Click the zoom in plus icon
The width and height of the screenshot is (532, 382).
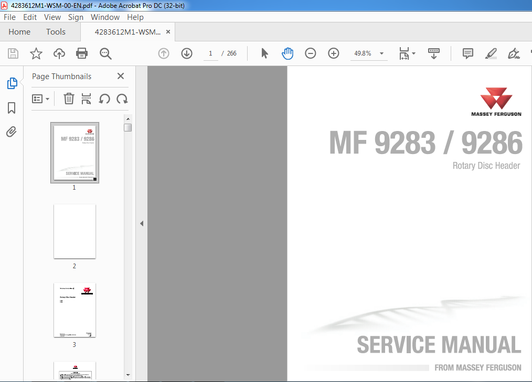(x=334, y=53)
